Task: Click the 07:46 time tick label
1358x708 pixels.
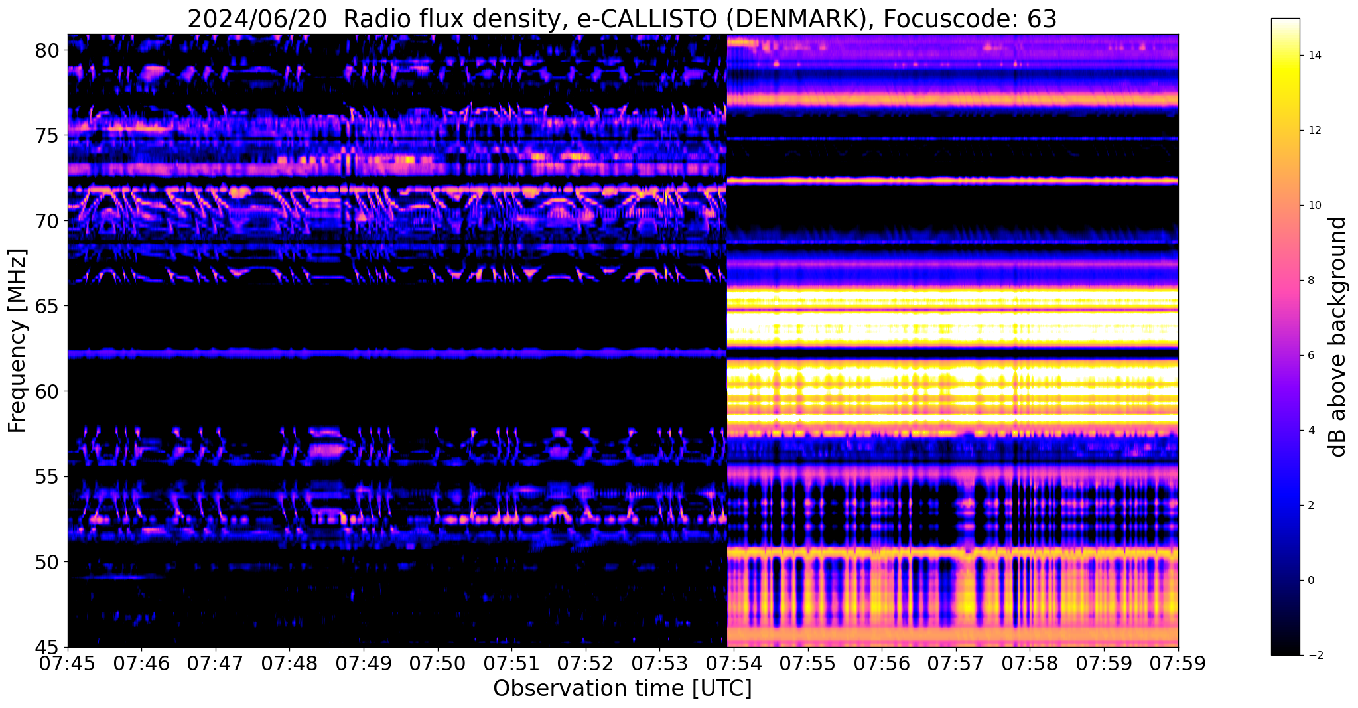Action: pyautogui.click(x=142, y=664)
